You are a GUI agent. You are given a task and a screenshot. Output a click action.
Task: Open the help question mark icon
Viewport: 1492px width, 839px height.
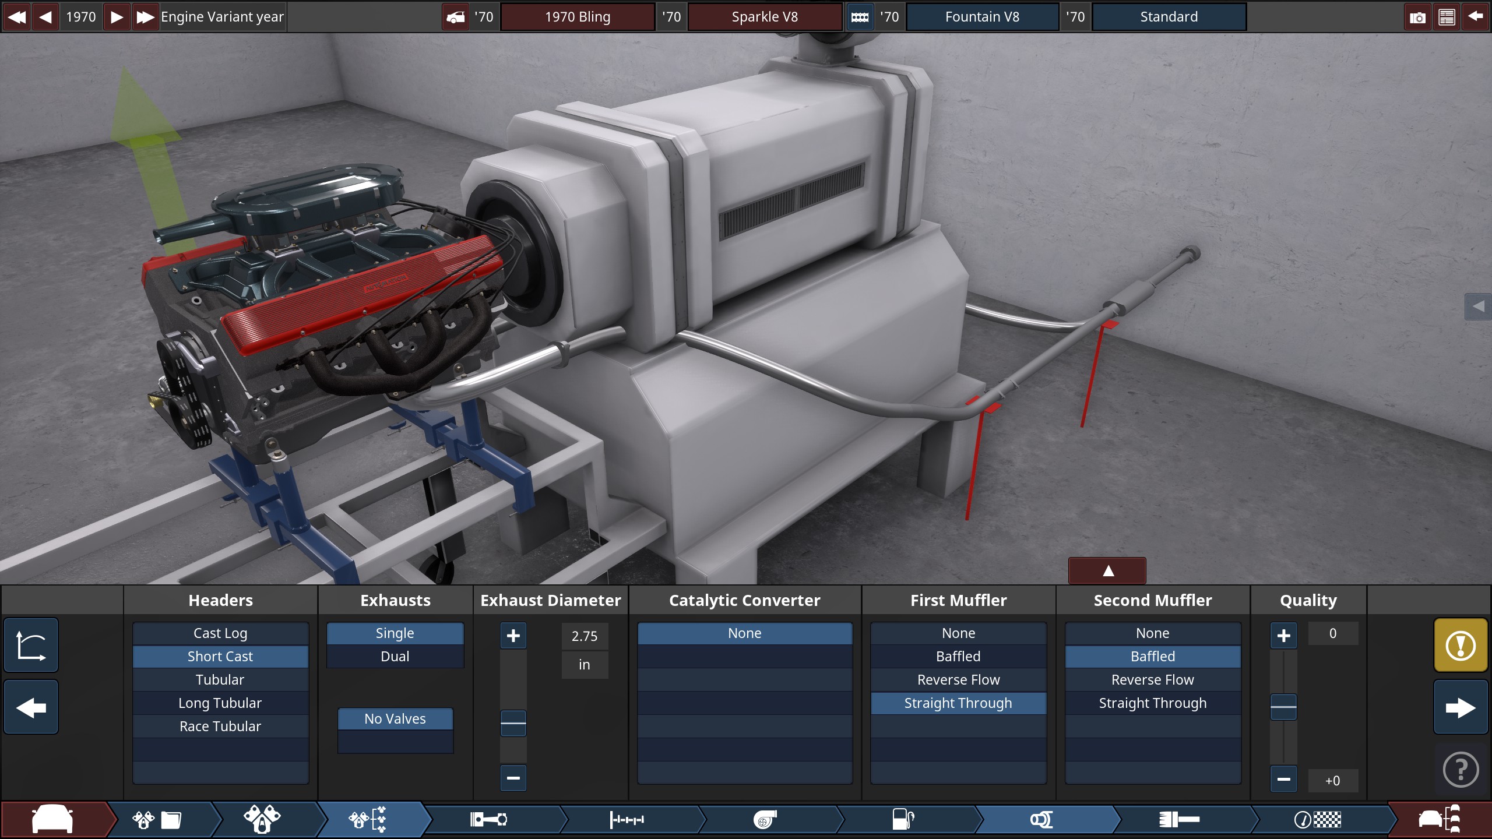[1460, 770]
